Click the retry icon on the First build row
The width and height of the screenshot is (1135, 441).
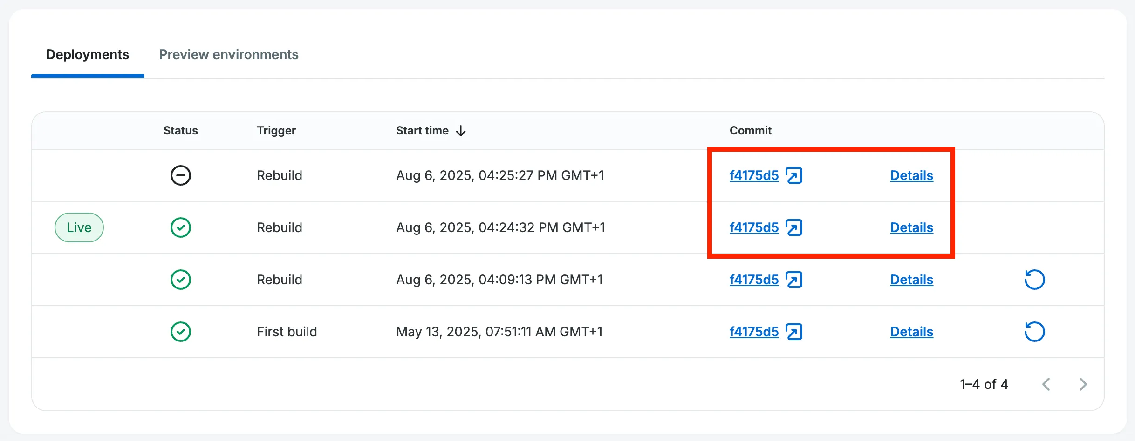(x=1034, y=331)
